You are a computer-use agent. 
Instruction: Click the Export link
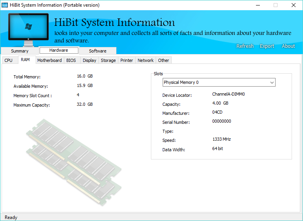click(267, 46)
